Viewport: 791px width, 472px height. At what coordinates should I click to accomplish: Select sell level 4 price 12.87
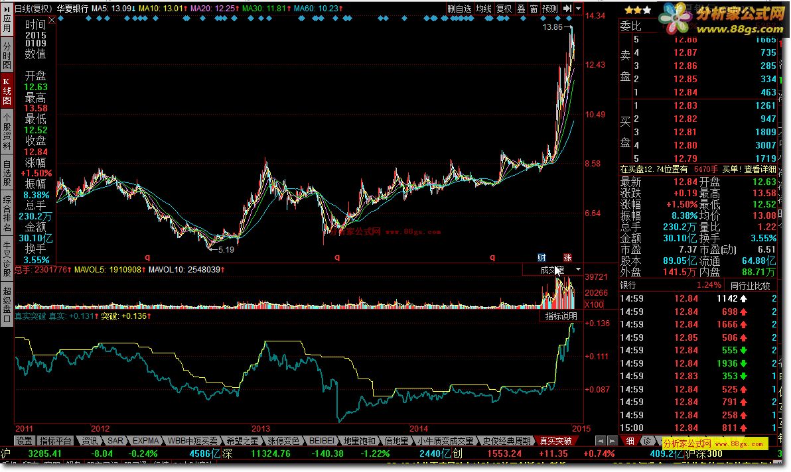(685, 52)
